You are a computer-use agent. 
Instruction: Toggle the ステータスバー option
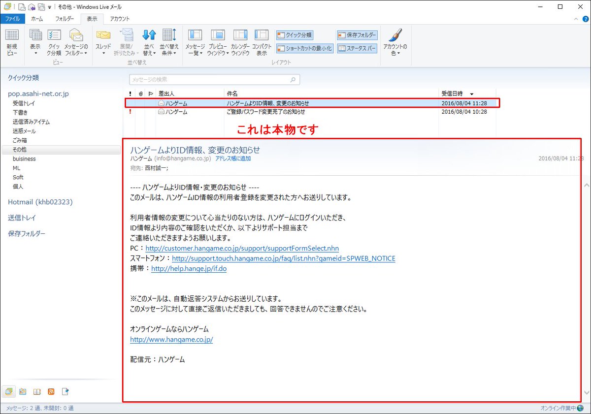357,48
